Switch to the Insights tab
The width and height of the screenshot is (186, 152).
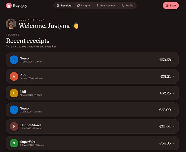pos(84,6)
